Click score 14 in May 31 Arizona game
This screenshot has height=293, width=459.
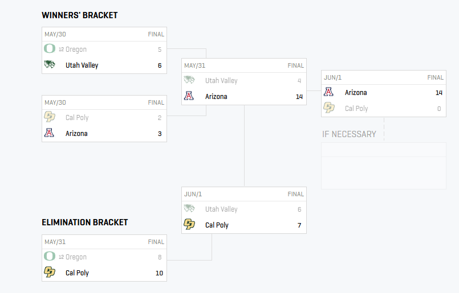tap(299, 97)
